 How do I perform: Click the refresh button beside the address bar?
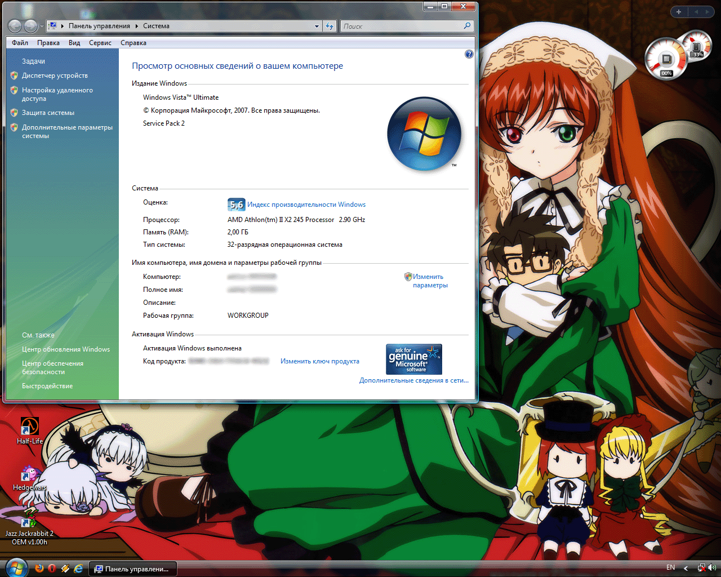pos(330,26)
